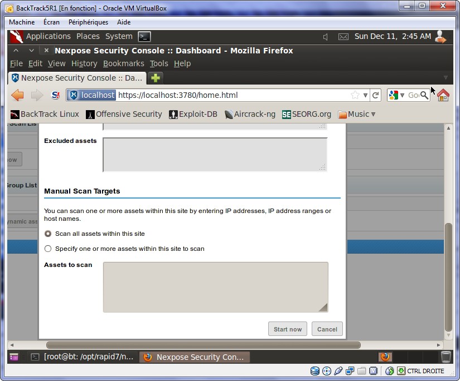The width and height of the screenshot is (460, 381).
Task: Open the History menu
Action: (84, 63)
